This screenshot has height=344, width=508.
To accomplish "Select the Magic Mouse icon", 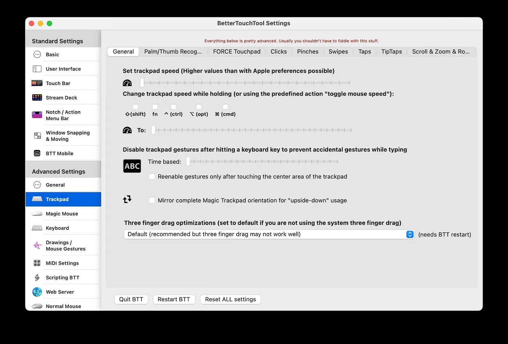I will pos(37,214).
